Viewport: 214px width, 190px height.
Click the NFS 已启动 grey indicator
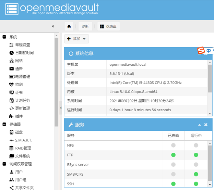point(173,145)
